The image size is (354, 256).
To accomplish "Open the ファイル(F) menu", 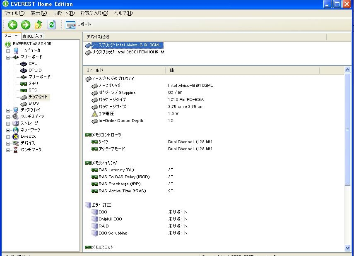I will coord(14,13).
